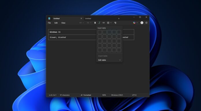Click the Notepad app icon in the title bar
Viewport: 201px width, 111px height.
pyautogui.click(x=49, y=18)
